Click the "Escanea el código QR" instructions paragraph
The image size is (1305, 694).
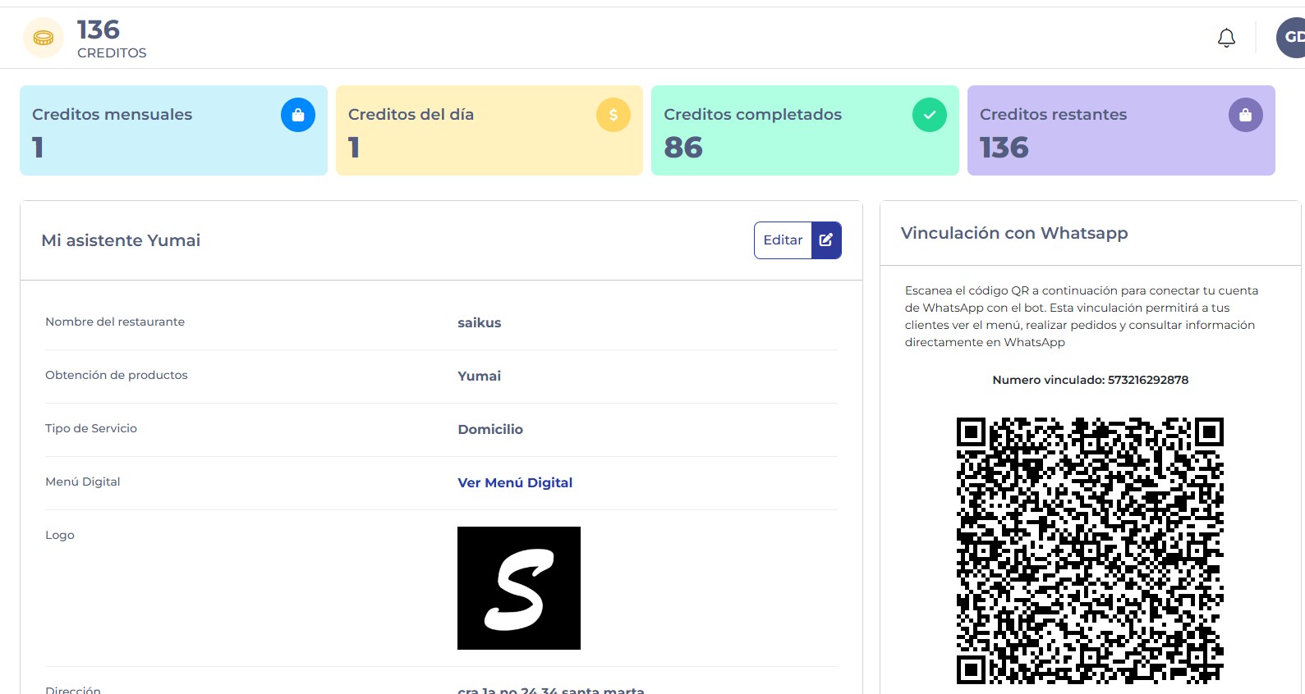[1081, 317]
